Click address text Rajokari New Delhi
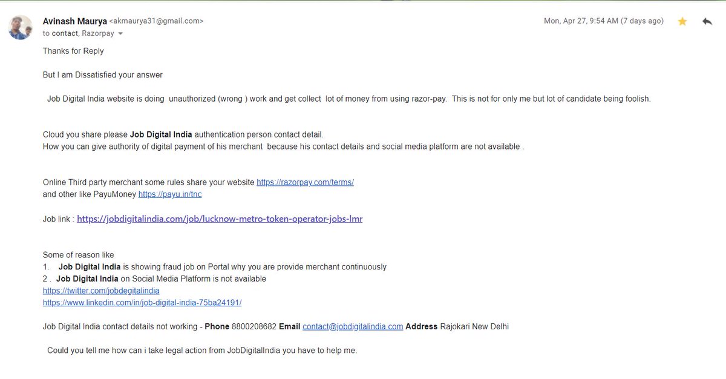 (x=474, y=326)
